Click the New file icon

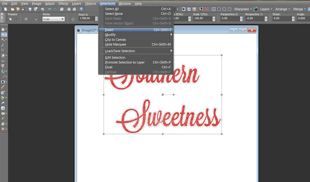(5, 9)
